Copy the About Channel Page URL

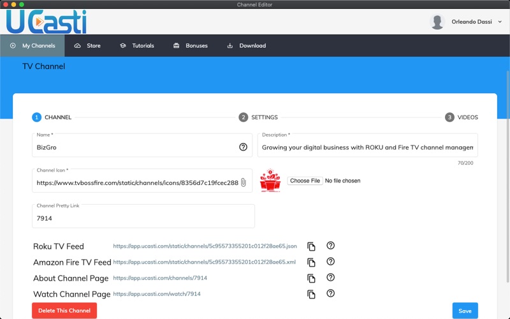[311, 278]
